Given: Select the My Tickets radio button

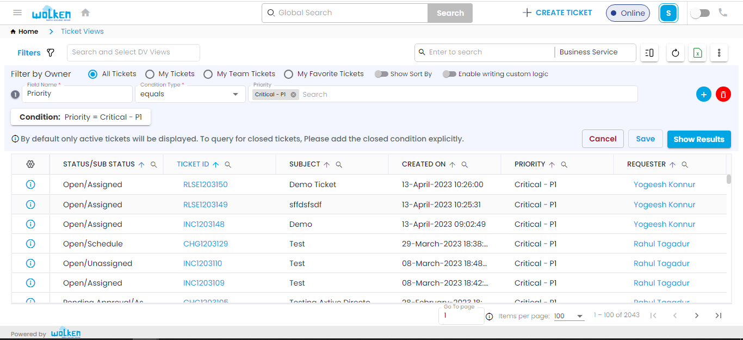Looking at the screenshot, I should (150, 73).
